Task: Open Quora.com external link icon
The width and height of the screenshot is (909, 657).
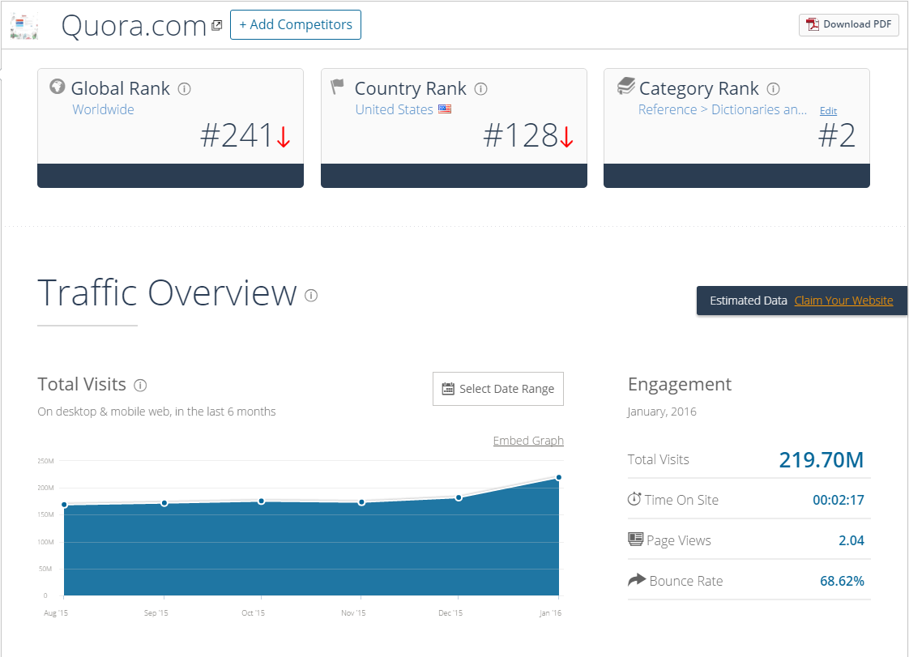Action: pyautogui.click(x=217, y=25)
